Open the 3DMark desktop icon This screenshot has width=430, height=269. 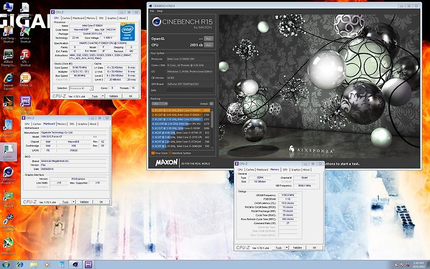pyautogui.click(x=8, y=103)
